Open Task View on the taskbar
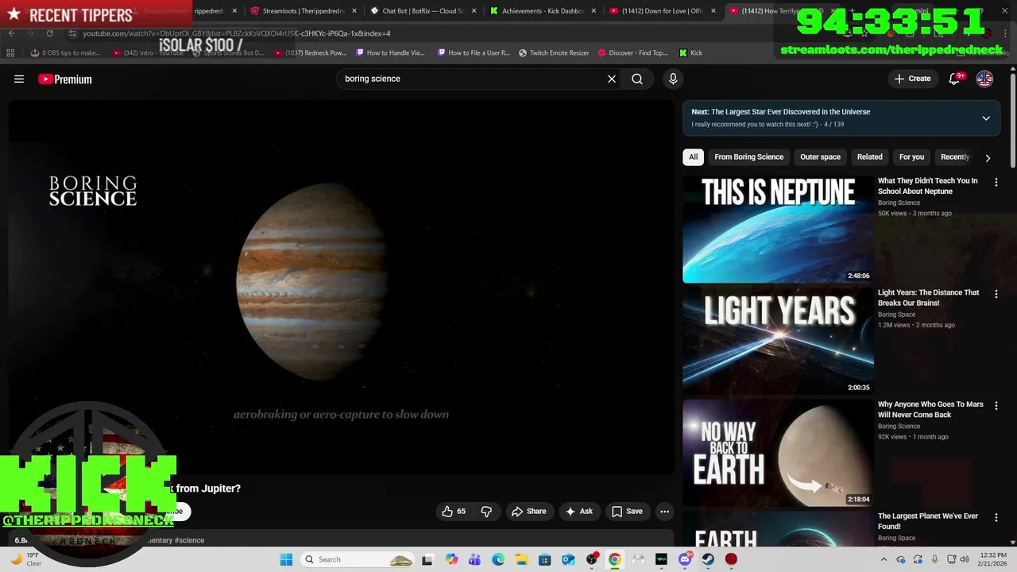The height and width of the screenshot is (572, 1017). 427,559
